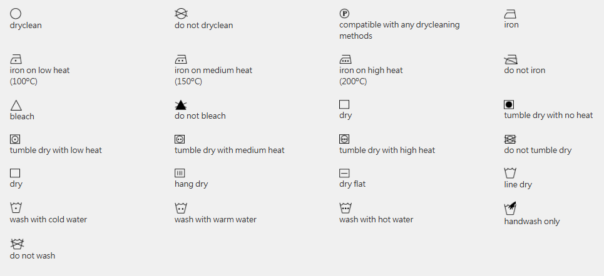The height and width of the screenshot is (276, 604).
Task: Select the iron on low heat icon
Action: 16,59
